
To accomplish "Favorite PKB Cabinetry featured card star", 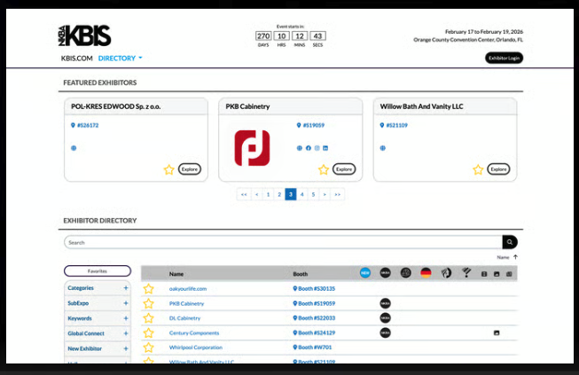I will 324,169.
